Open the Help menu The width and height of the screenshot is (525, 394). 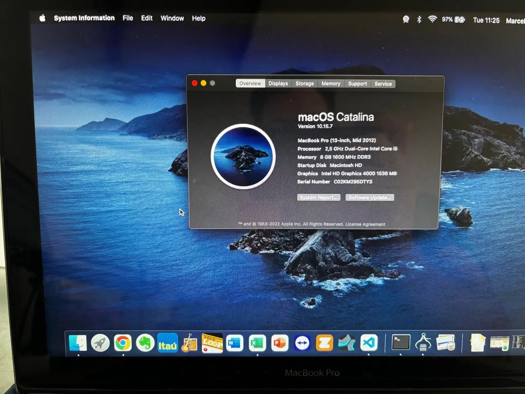click(x=199, y=18)
